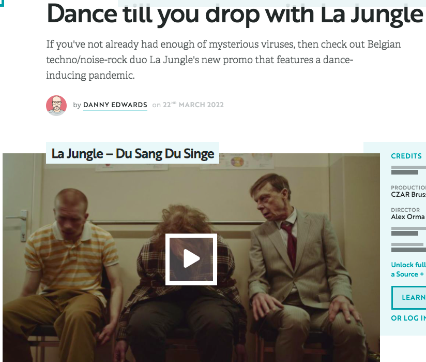The height and width of the screenshot is (362, 426).
Task: Click Danny Edwards author avatar
Action: [x=56, y=105]
